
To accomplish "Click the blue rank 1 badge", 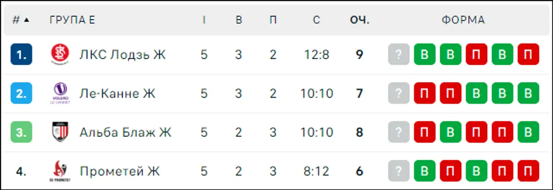I will coord(21,55).
